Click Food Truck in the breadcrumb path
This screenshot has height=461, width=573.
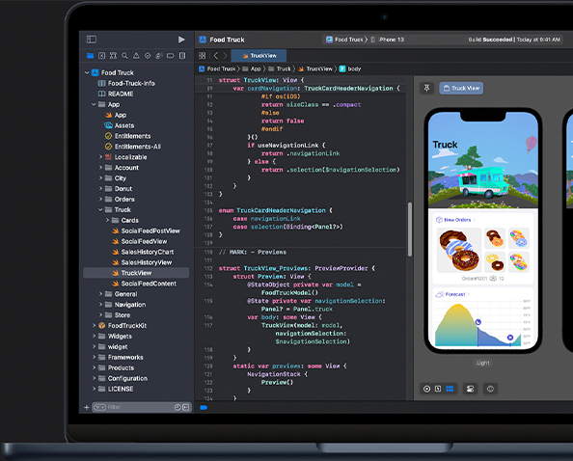tap(217, 68)
